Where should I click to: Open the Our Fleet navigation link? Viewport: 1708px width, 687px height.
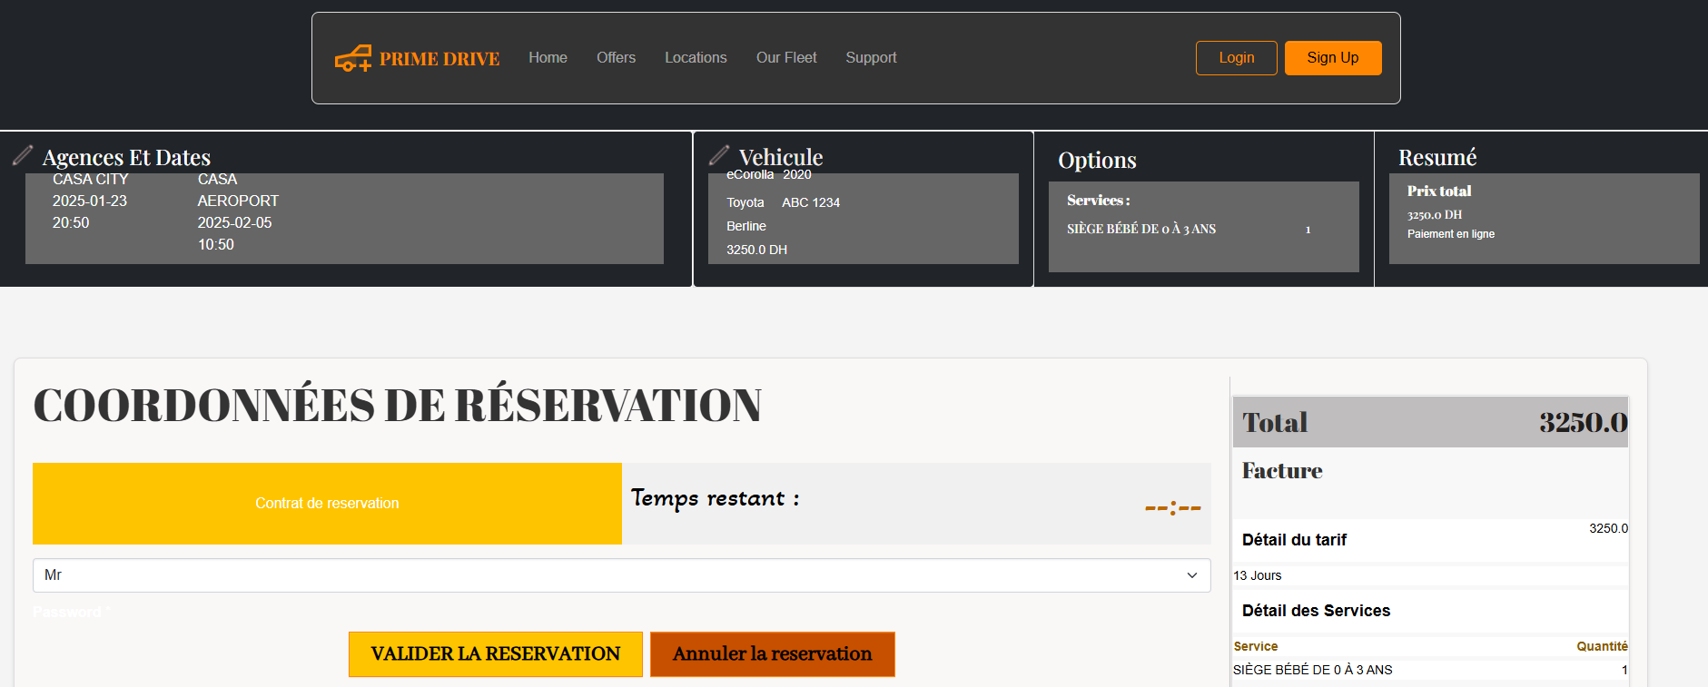[786, 58]
